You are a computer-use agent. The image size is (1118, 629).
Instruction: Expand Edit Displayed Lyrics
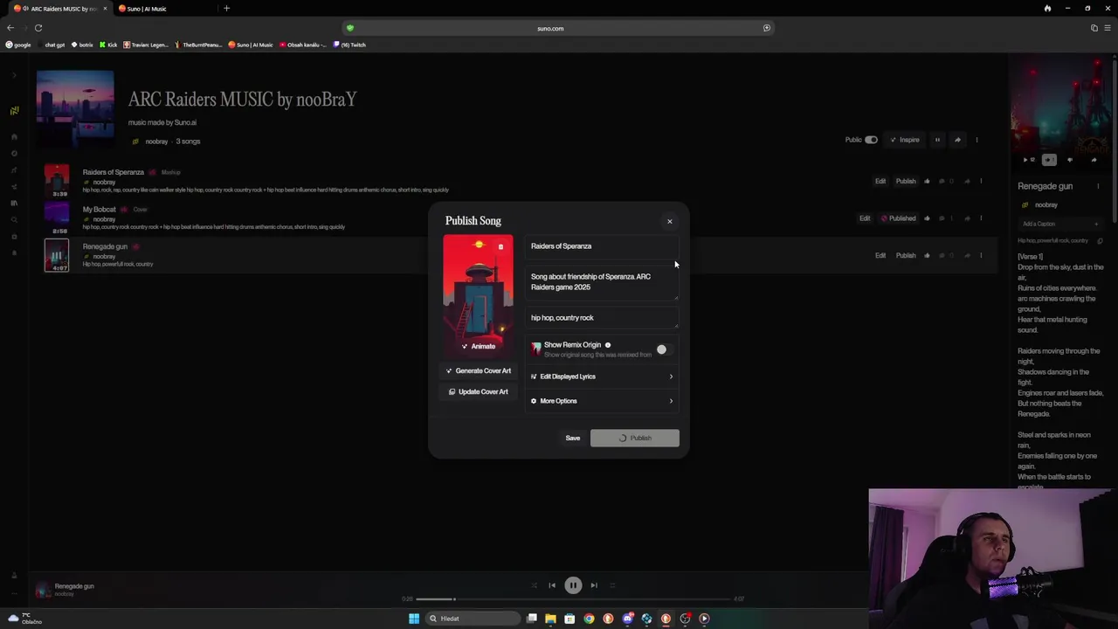tap(602, 377)
